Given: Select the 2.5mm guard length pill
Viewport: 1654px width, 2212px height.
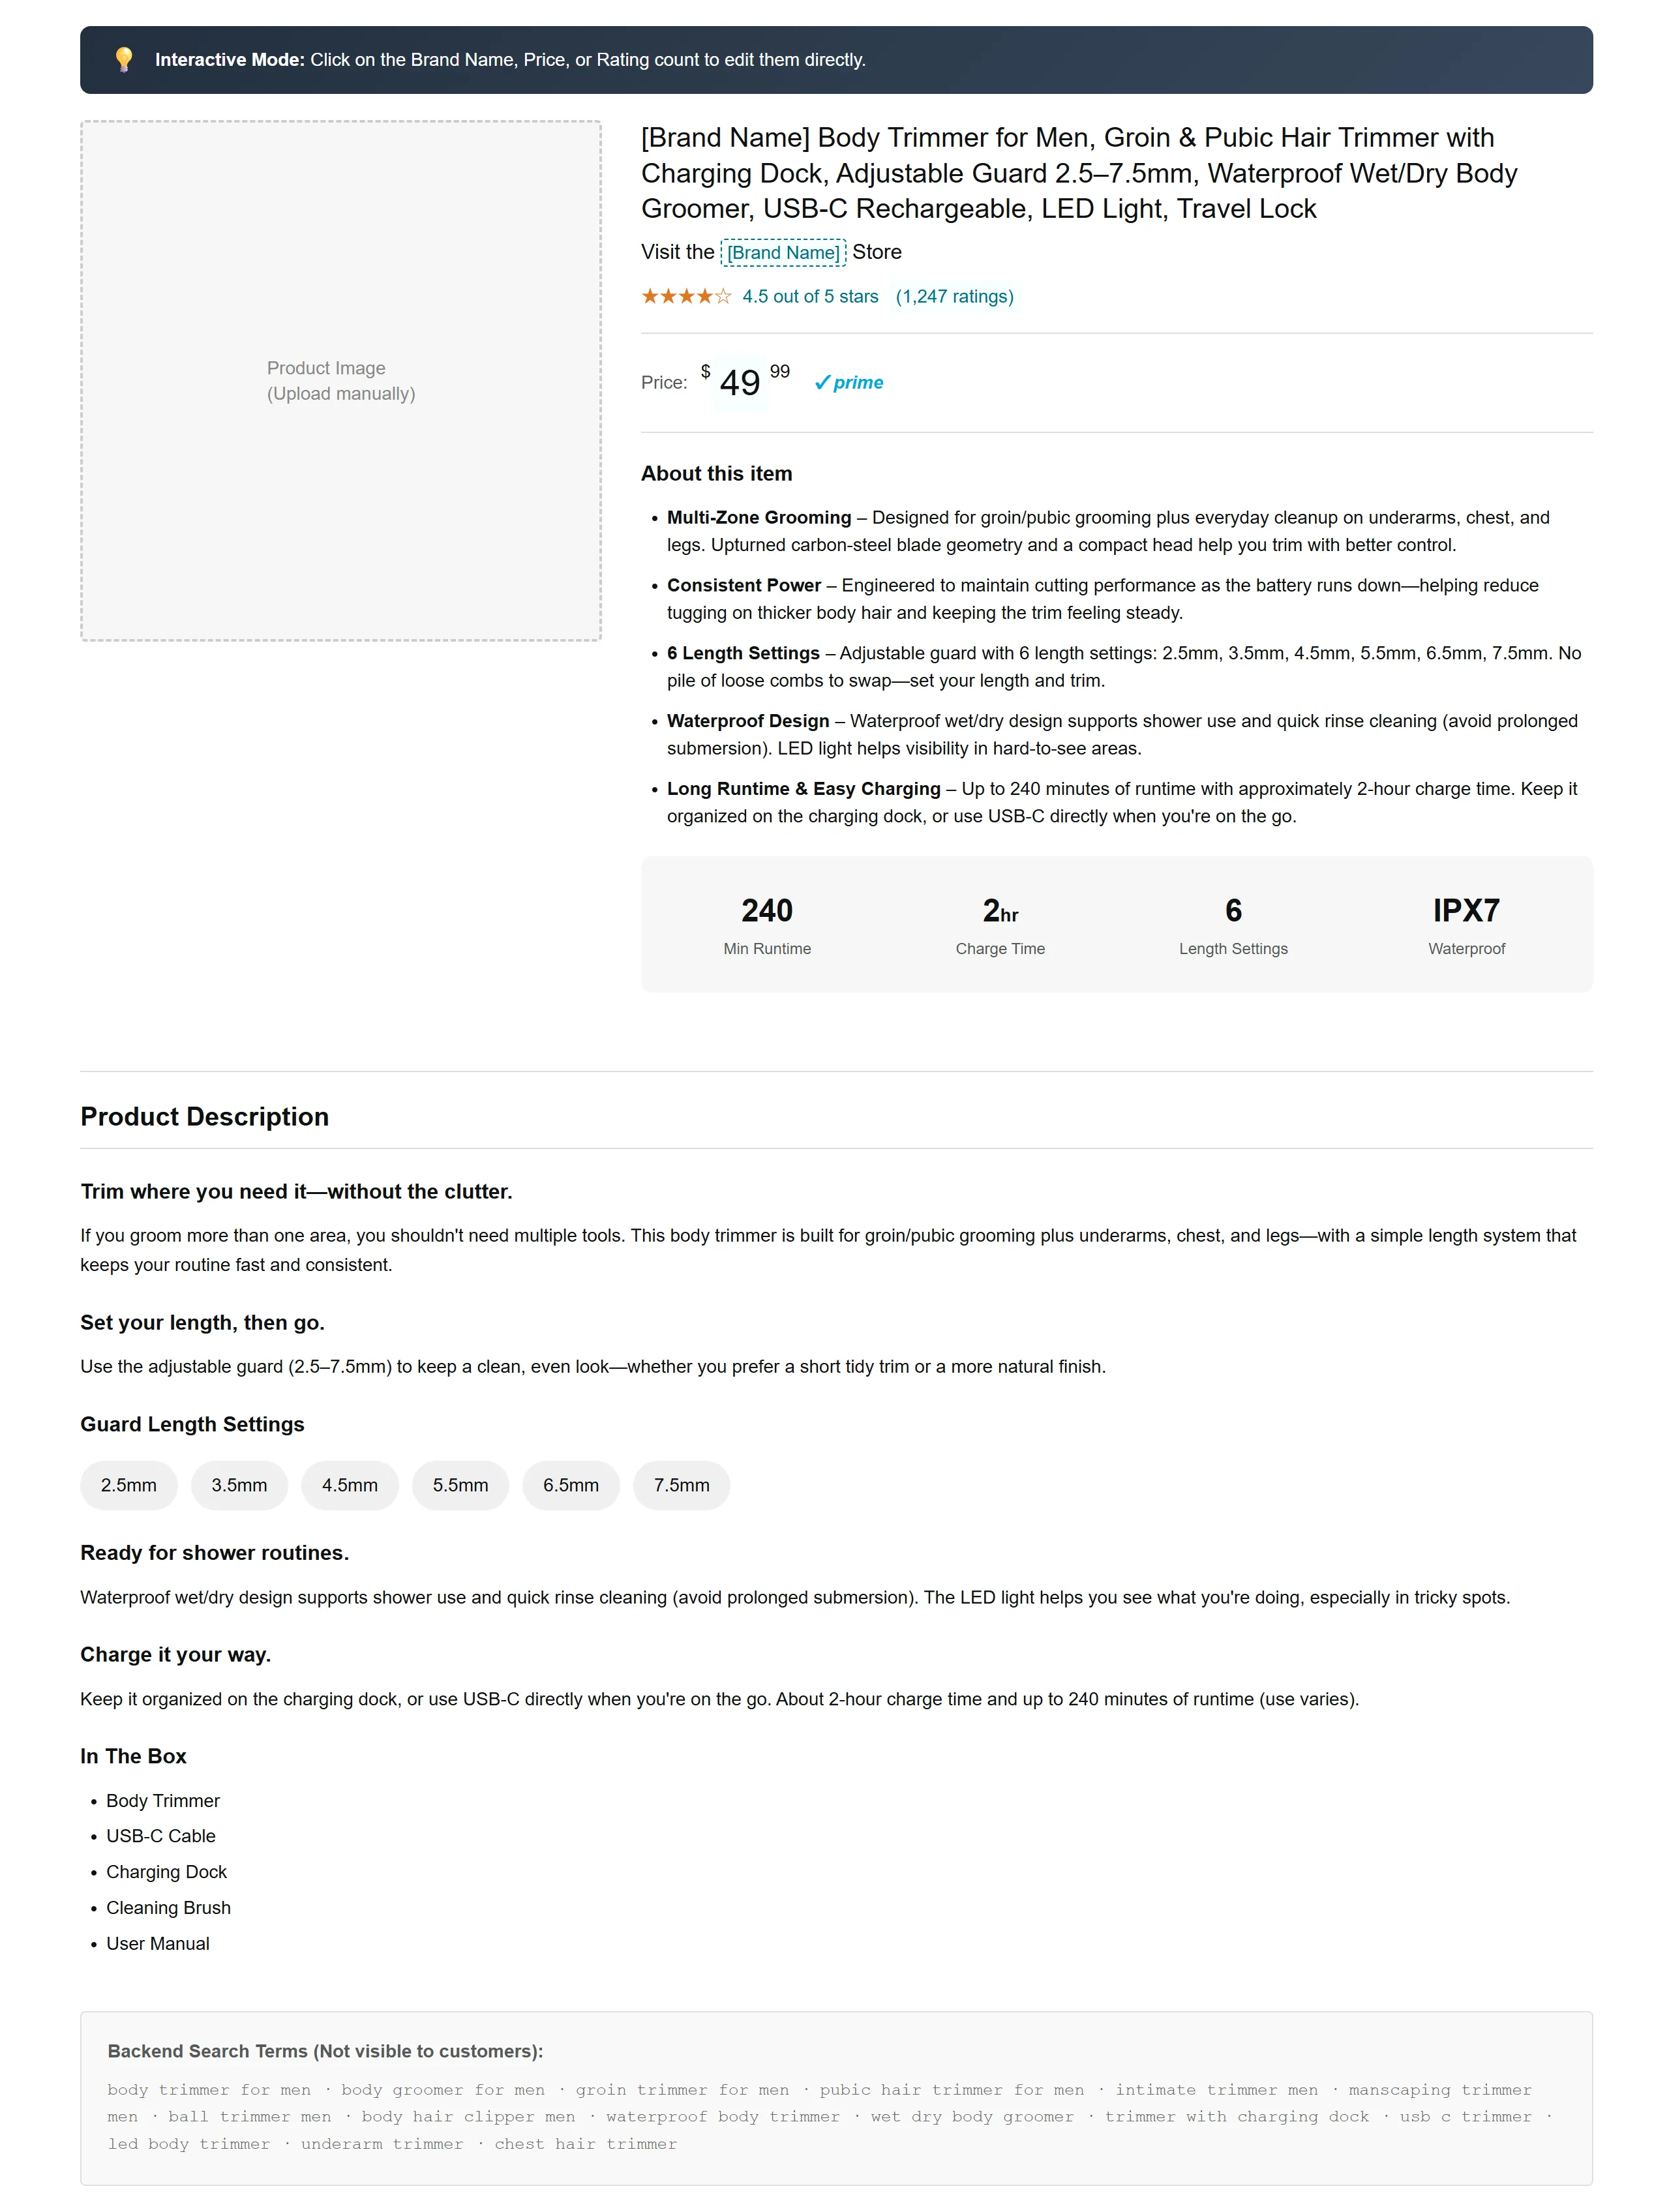Looking at the screenshot, I should [128, 1485].
